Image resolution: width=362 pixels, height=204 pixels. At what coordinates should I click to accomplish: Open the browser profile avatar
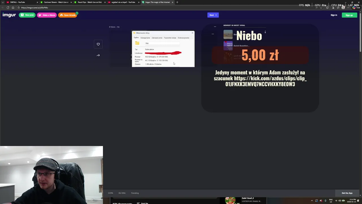[343, 8]
